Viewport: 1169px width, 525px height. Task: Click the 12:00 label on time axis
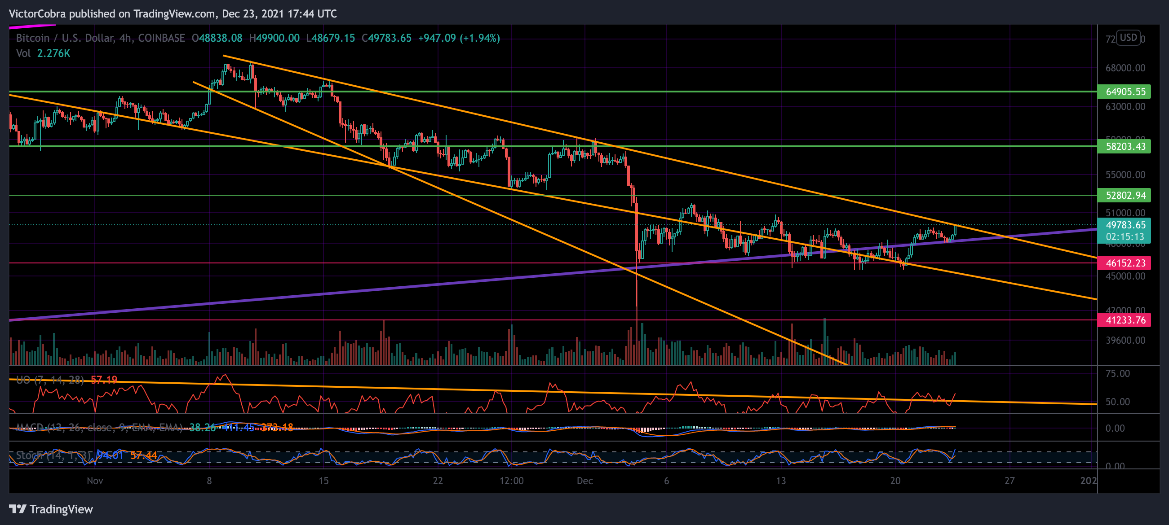[x=511, y=481]
